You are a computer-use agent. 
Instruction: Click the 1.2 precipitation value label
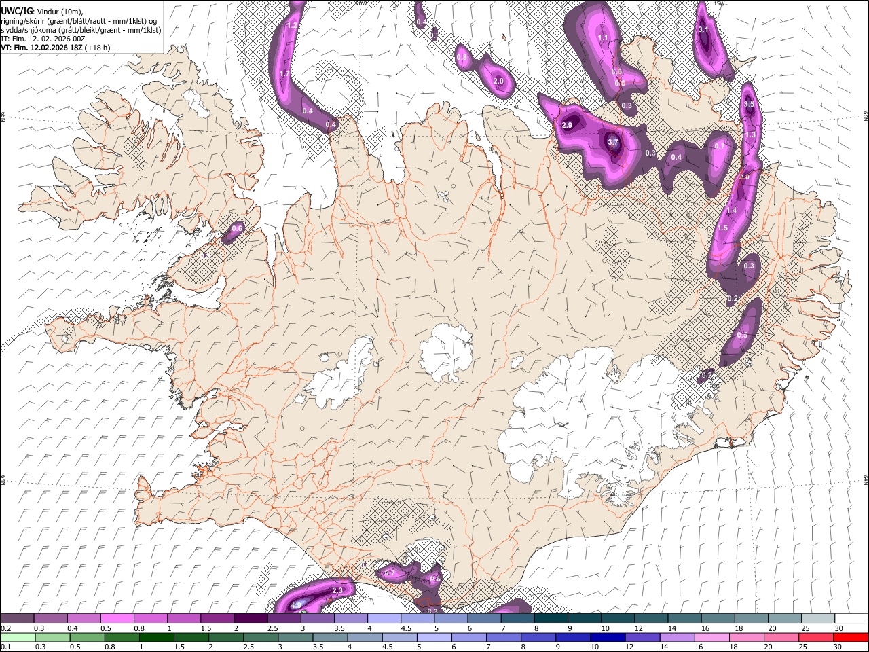coord(293,25)
